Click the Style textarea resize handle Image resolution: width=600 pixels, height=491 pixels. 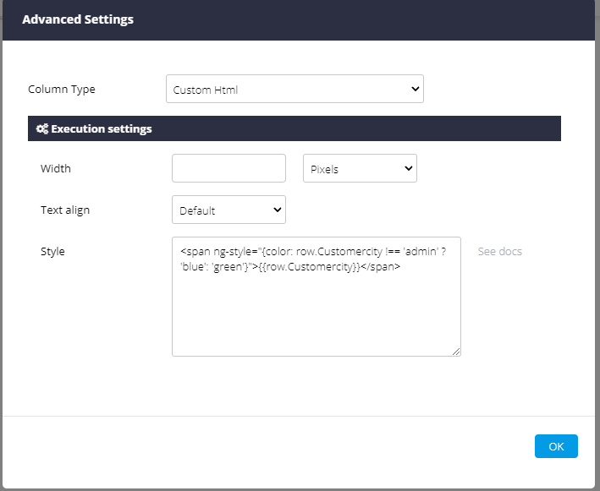pyautogui.click(x=456, y=352)
